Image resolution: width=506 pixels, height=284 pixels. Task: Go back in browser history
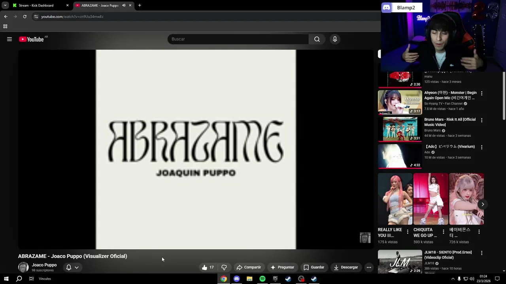tap(6, 17)
